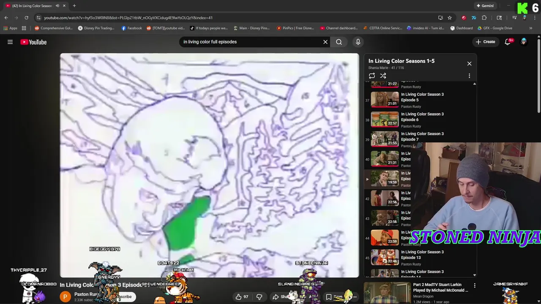Go to the YouTube home logo
Viewport: 541px width, 304px height.
(33, 42)
